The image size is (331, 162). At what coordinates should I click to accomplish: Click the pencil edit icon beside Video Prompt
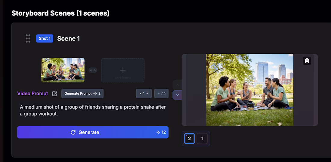(55, 93)
